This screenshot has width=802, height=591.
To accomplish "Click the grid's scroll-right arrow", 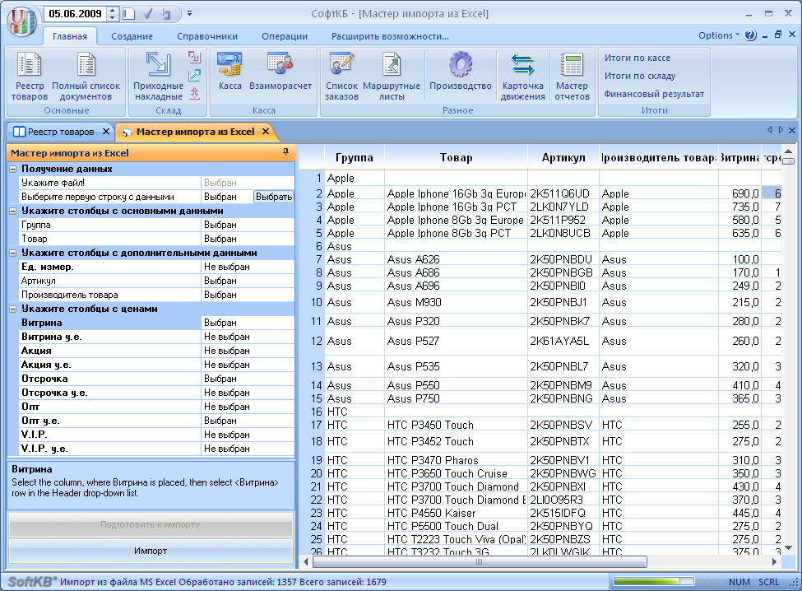I will [774, 562].
